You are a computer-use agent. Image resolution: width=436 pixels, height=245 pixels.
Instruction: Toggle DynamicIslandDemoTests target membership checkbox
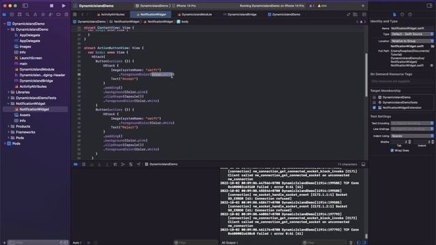(374, 103)
